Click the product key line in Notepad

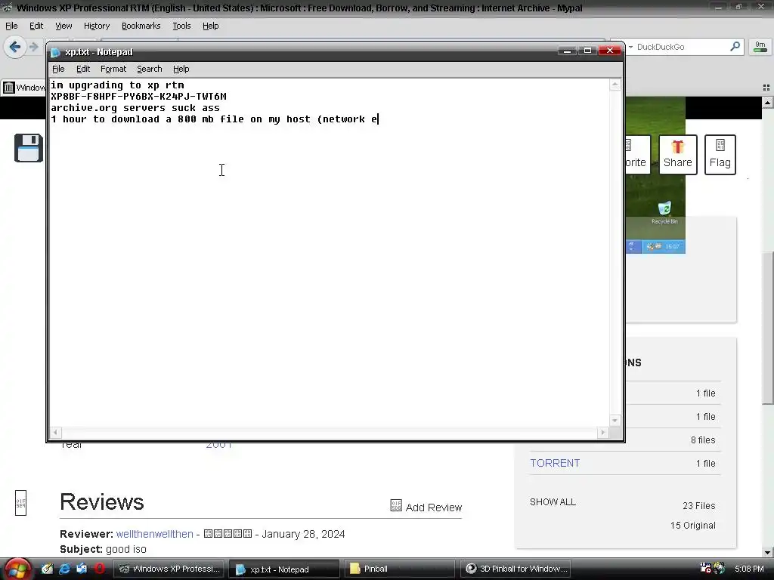click(139, 96)
